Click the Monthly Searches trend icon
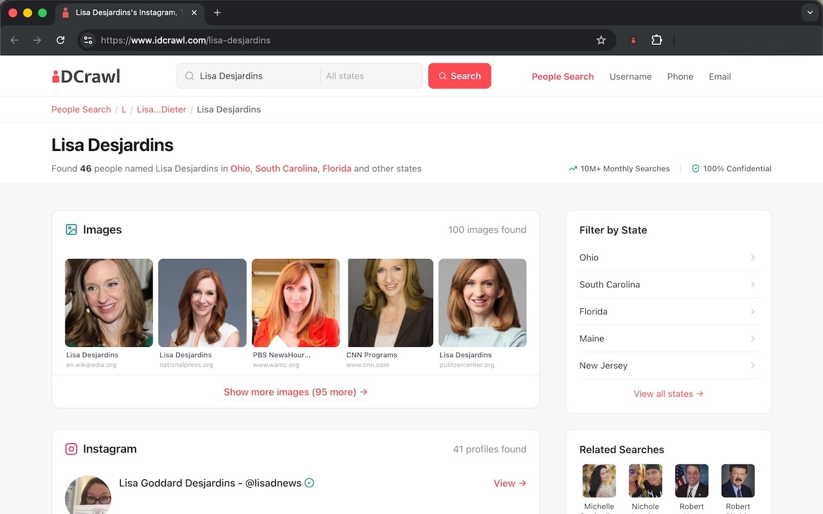Viewport: 823px width, 514px height. coord(573,168)
